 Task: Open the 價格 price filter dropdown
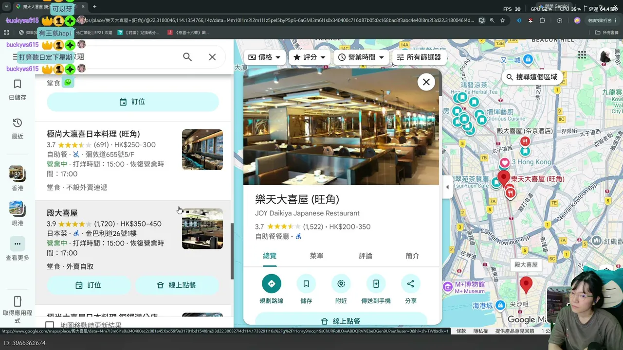(x=264, y=57)
